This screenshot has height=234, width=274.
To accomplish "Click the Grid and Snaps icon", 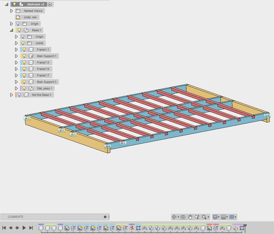I will (223, 217).
